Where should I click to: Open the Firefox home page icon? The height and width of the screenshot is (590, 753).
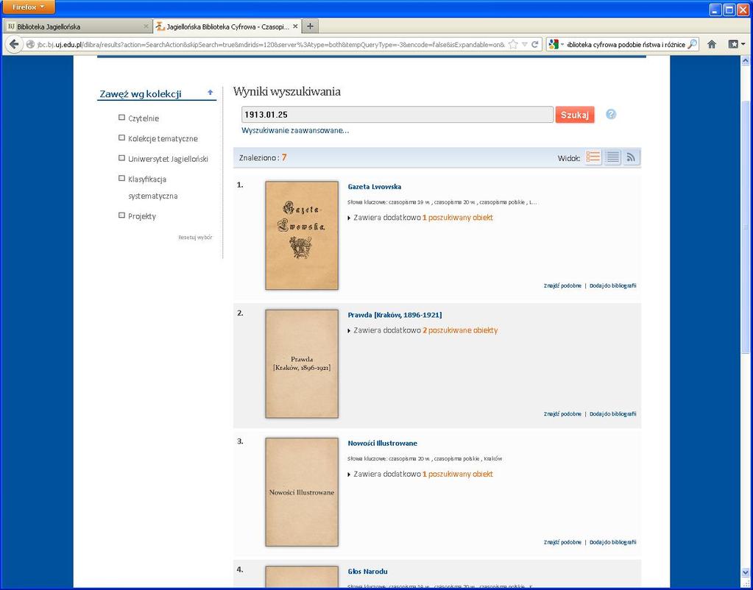tap(712, 44)
